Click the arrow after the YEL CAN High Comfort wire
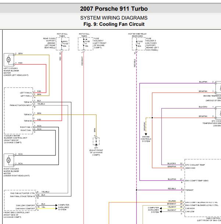221x224 pixels. click(56, 209)
